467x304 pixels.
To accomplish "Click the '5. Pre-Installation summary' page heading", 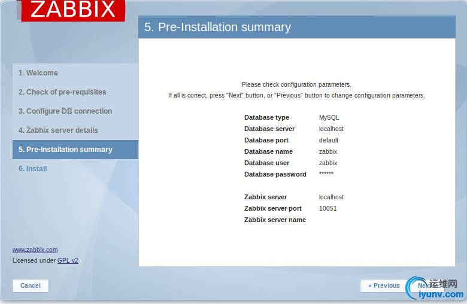I will point(218,27).
